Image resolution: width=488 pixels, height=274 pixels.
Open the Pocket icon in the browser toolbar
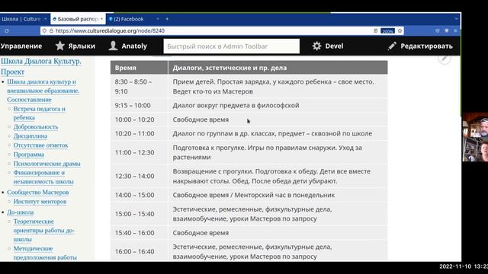[437, 30]
